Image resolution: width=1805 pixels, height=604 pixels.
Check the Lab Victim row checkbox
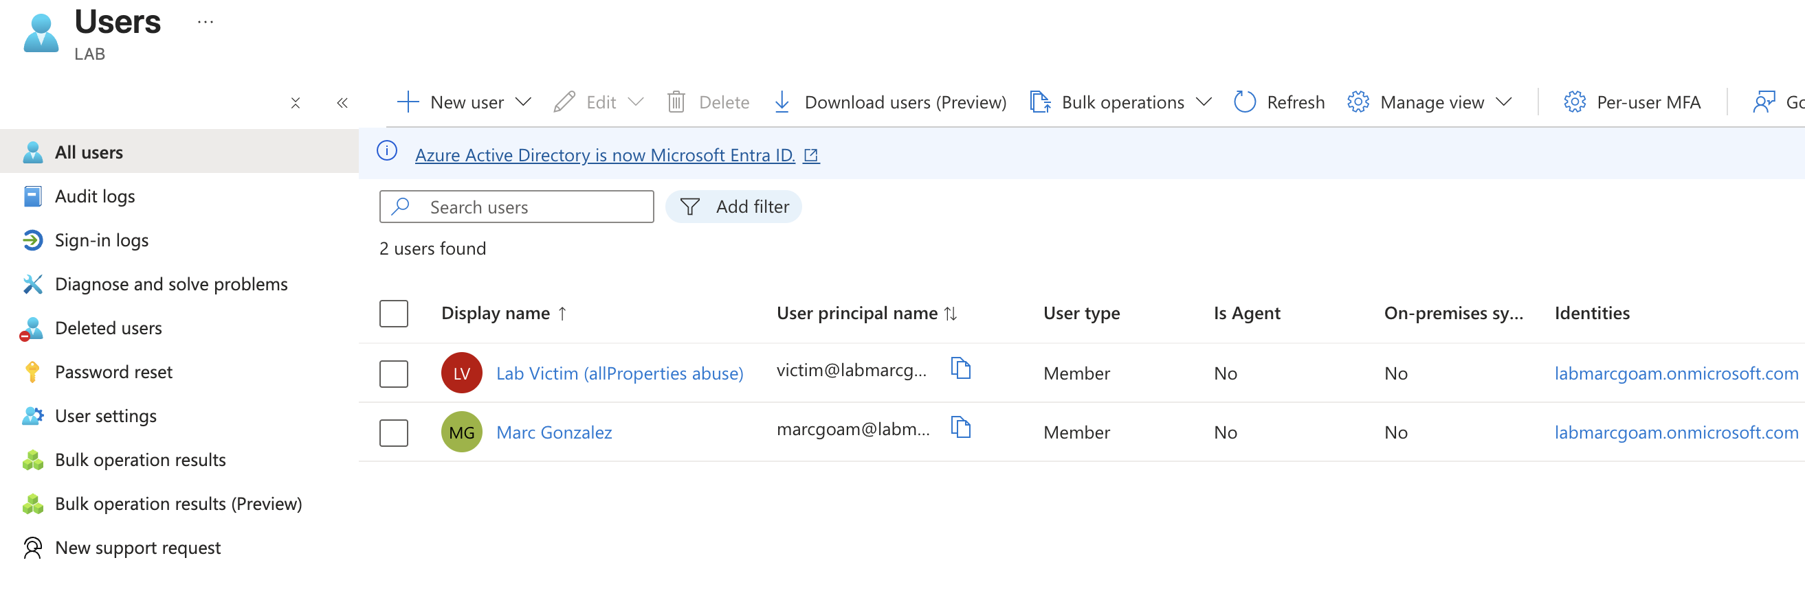point(394,373)
